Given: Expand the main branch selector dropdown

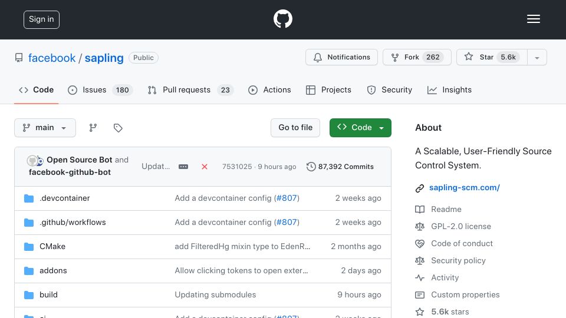Looking at the screenshot, I should coord(45,128).
